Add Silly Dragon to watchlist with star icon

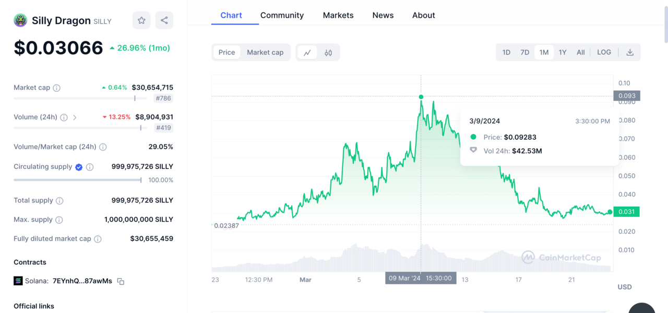click(141, 20)
